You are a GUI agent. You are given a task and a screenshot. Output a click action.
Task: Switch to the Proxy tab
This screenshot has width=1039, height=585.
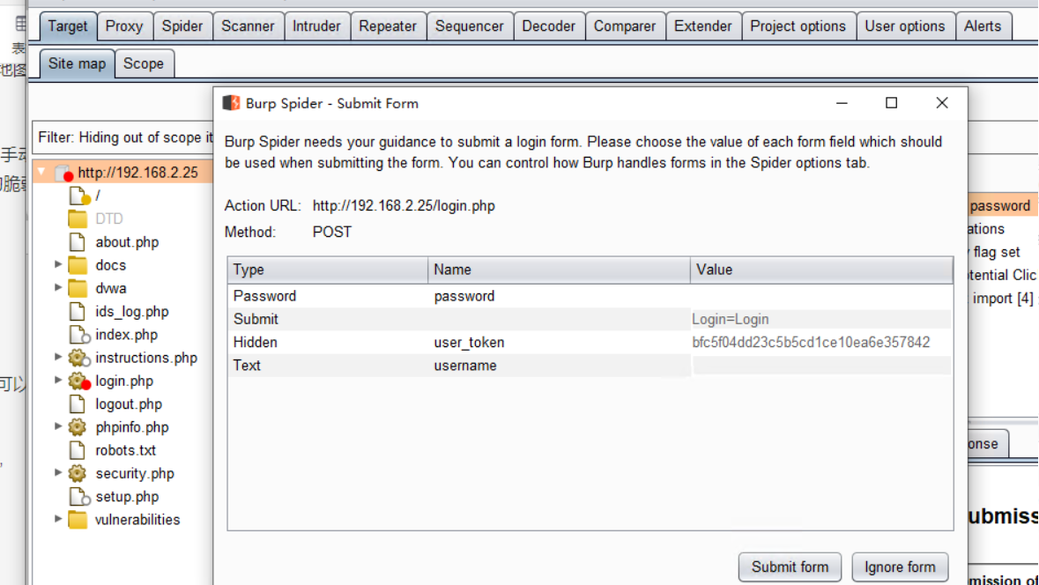(x=123, y=26)
